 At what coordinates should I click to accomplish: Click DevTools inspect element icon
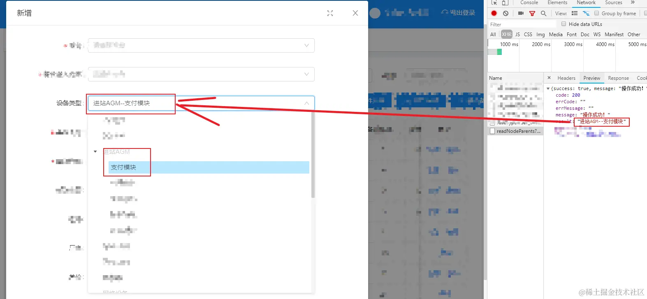tap(494, 2)
